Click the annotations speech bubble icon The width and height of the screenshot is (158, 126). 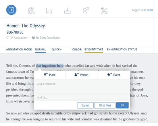click(x=8, y=38)
